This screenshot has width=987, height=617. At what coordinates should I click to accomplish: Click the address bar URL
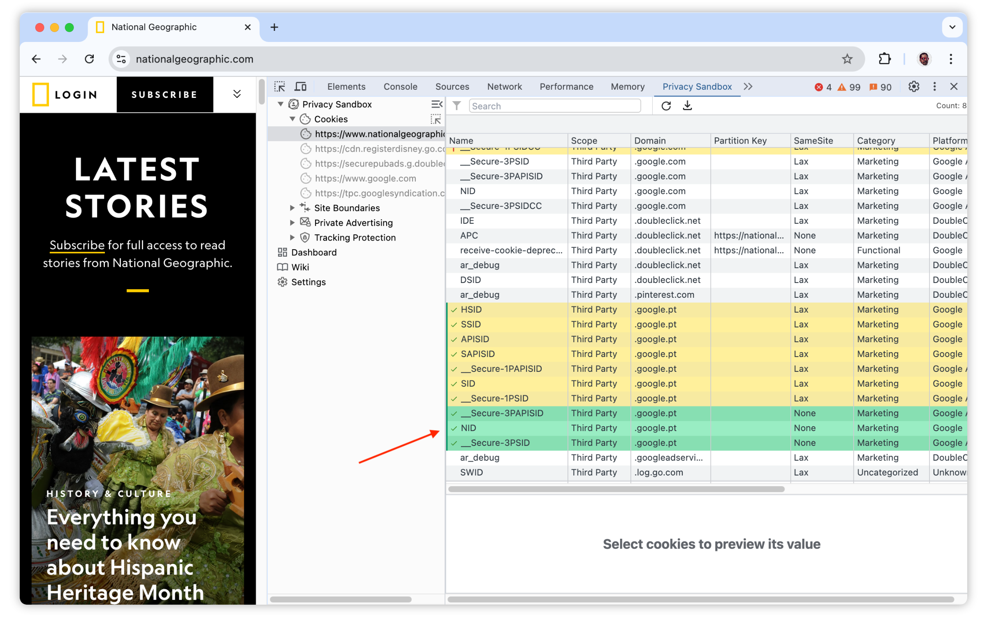click(x=195, y=59)
